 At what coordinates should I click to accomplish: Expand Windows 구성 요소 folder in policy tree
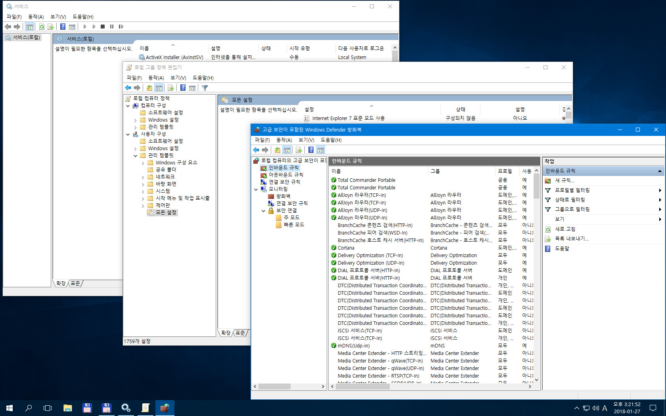click(143, 163)
